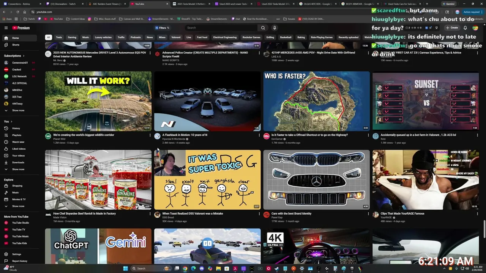Activate voice search microphone

coord(275,28)
